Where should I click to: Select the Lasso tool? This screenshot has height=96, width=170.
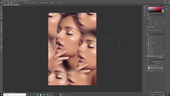point(1,10)
